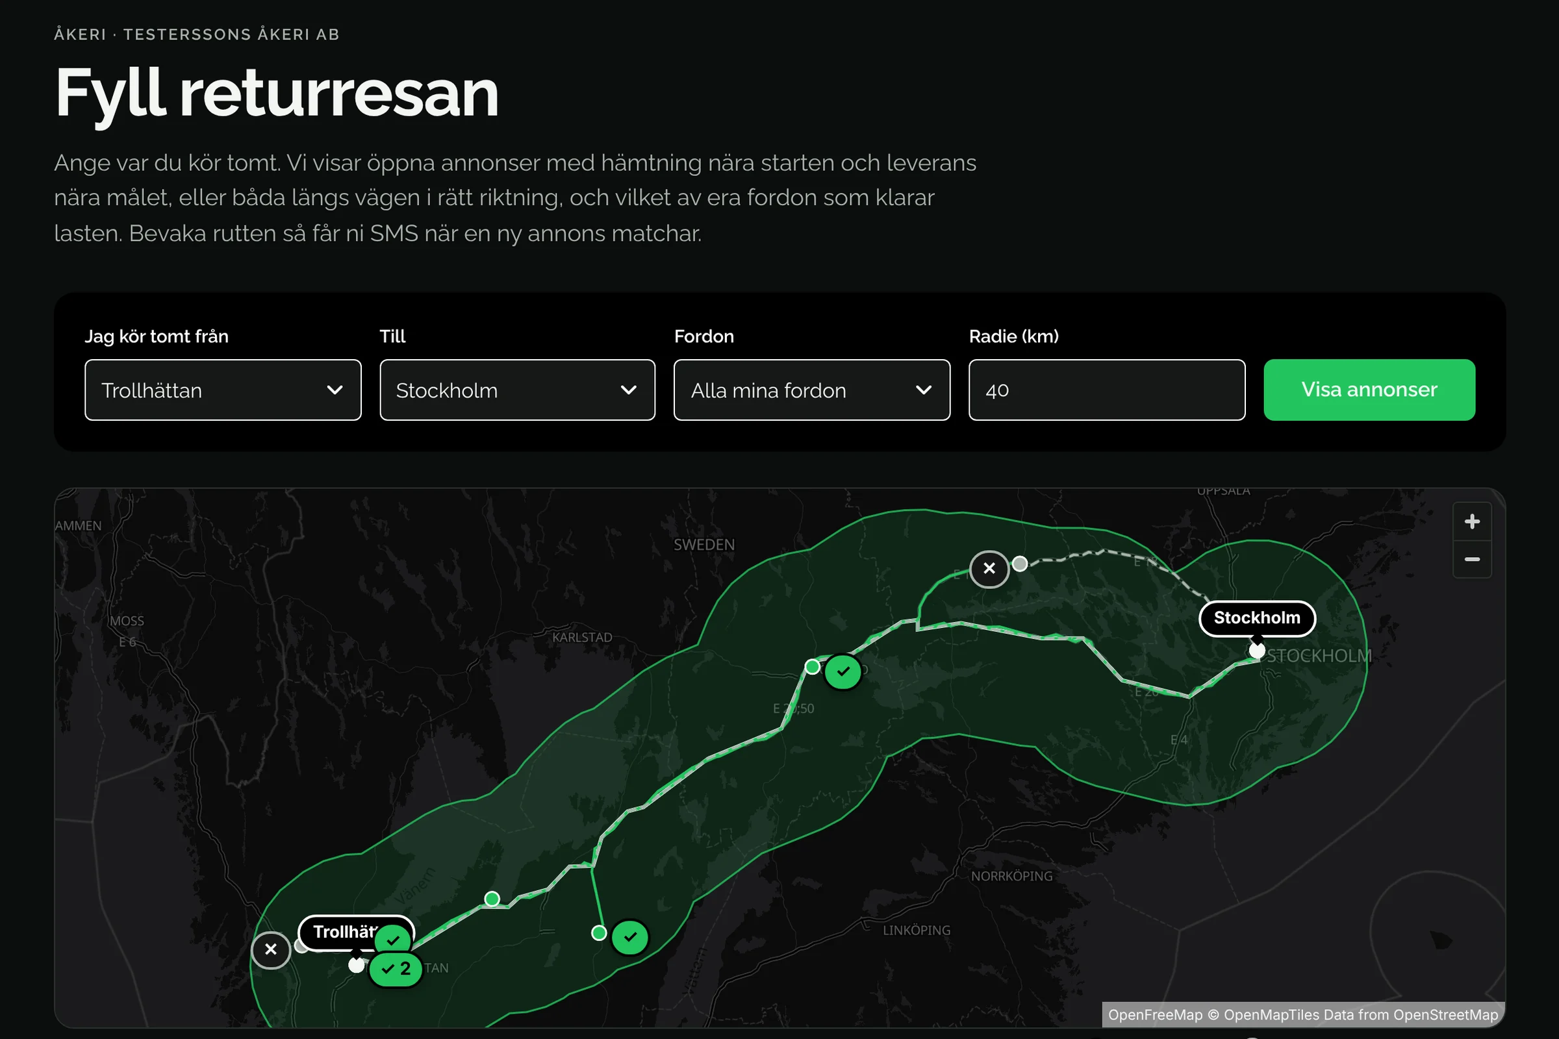Screen dimensions: 1559x1039
Task: Click the white destination dot at Stockholm
Action: [1257, 650]
